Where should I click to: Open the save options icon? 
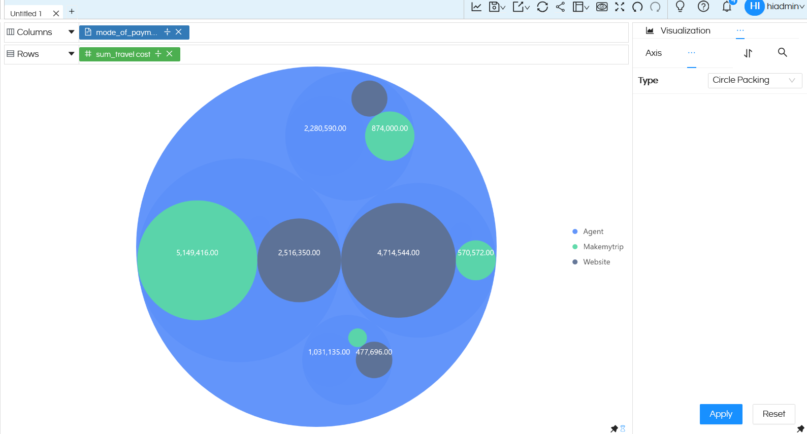pos(497,7)
